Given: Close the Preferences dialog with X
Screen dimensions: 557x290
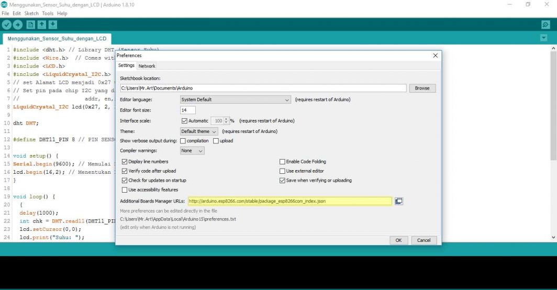Looking at the screenshot, I should 435,55.
